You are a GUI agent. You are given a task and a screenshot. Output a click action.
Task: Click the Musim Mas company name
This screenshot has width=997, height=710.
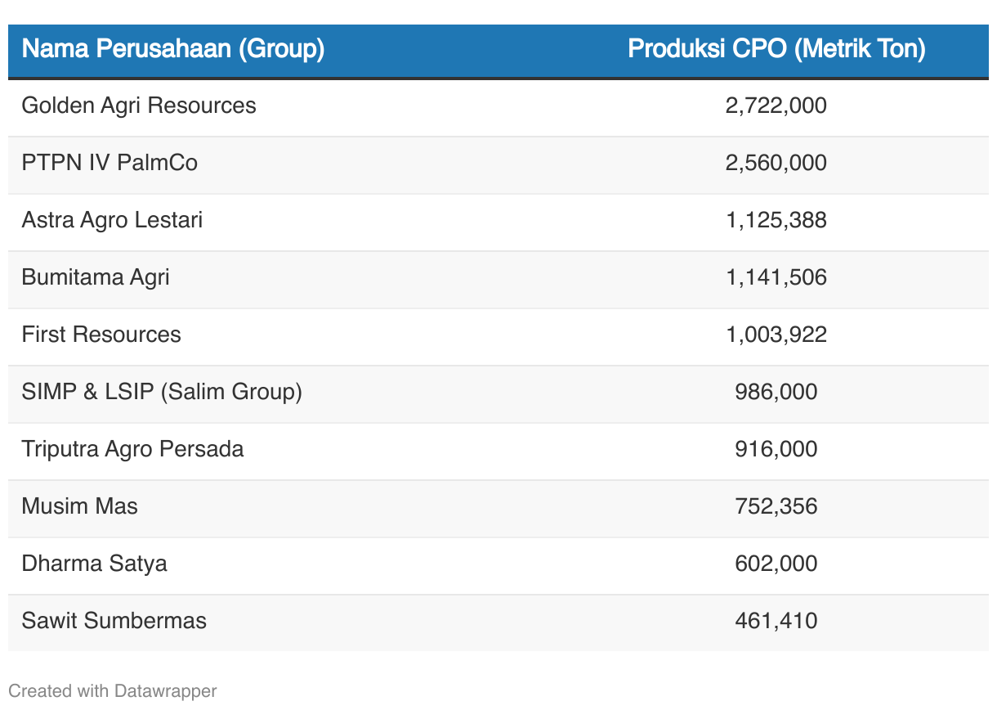pos(80,506)
